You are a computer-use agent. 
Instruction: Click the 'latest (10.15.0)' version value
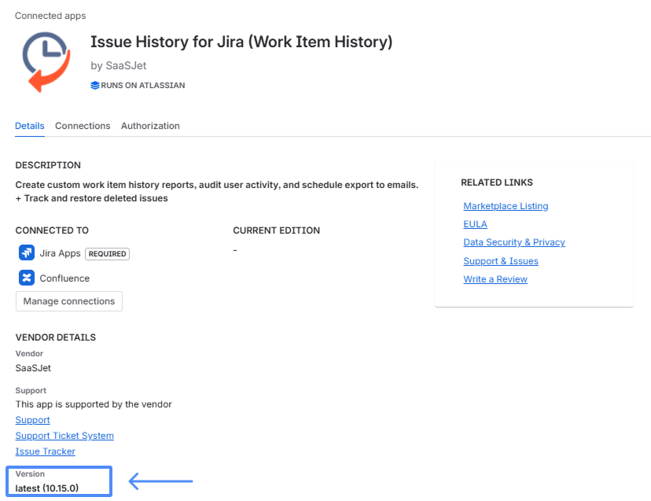coord(47,488)
